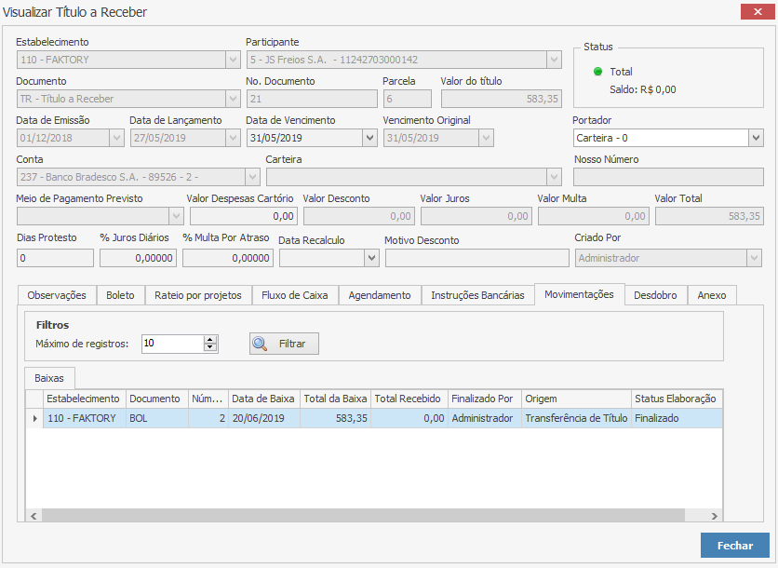Click the Valor Despesas Cartório field
Image resolution: width=778 pixels, height=568 pixels.
click(243, 216)
